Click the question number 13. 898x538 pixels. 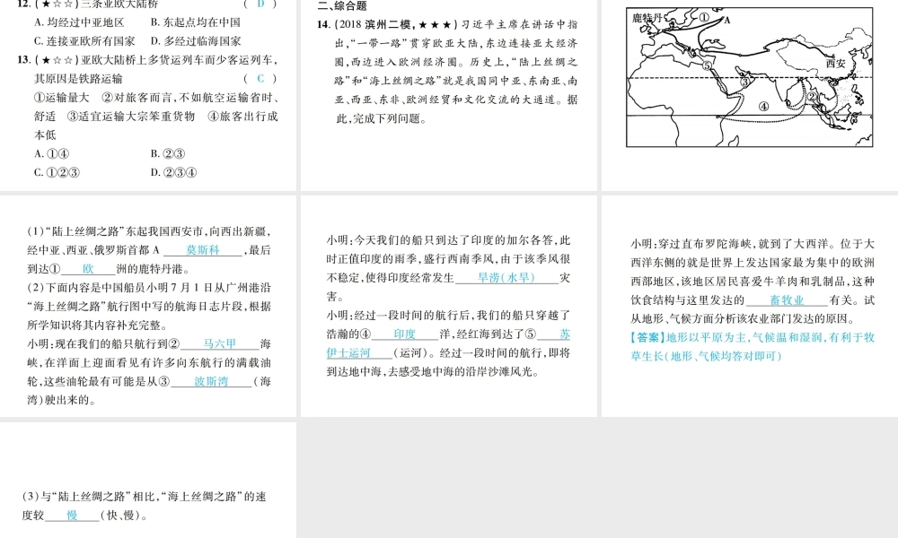pyautogui.click(x=23, y=60)
